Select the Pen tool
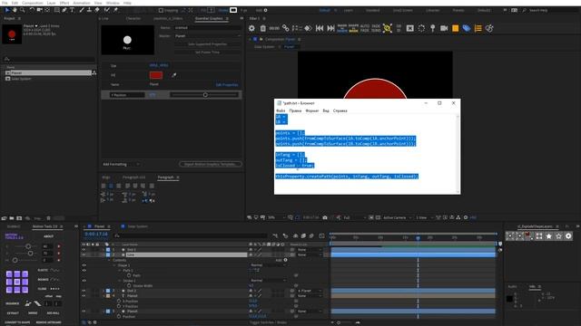 (64, 10)
